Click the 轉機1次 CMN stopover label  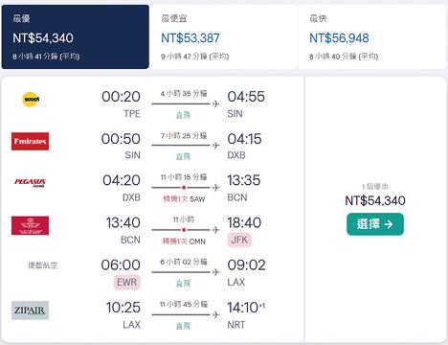(184, 241)
